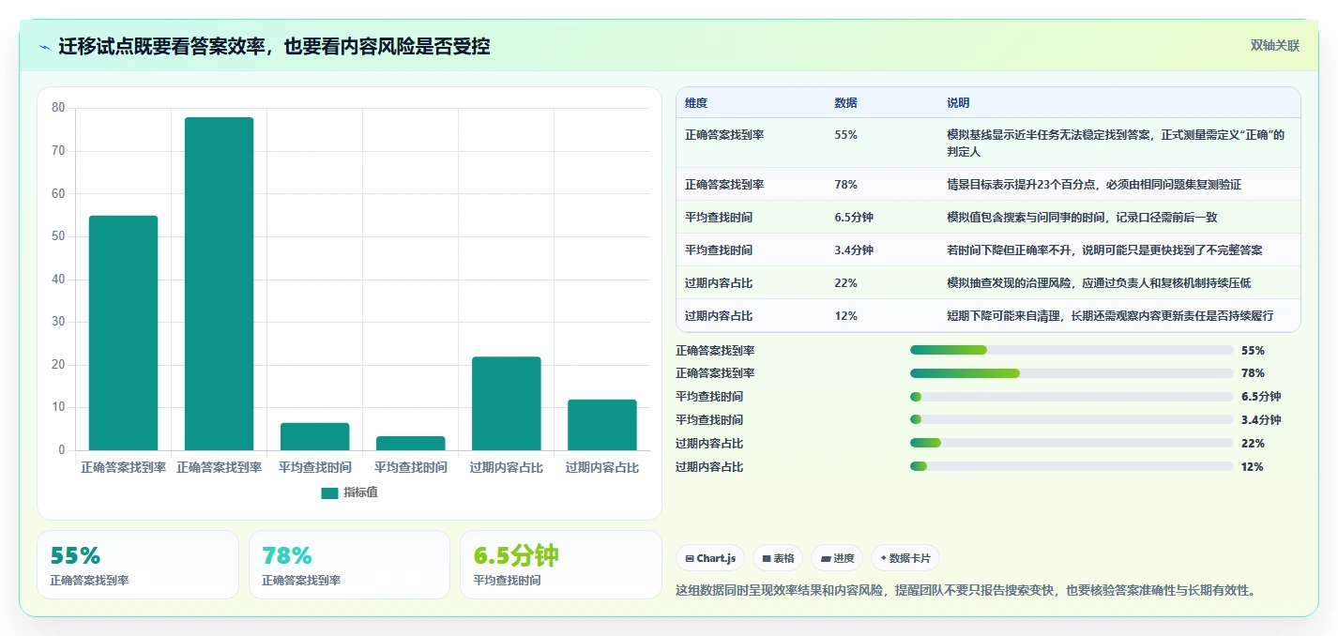Click the 指标值 legend label
1338x636 pixels.
360,492
